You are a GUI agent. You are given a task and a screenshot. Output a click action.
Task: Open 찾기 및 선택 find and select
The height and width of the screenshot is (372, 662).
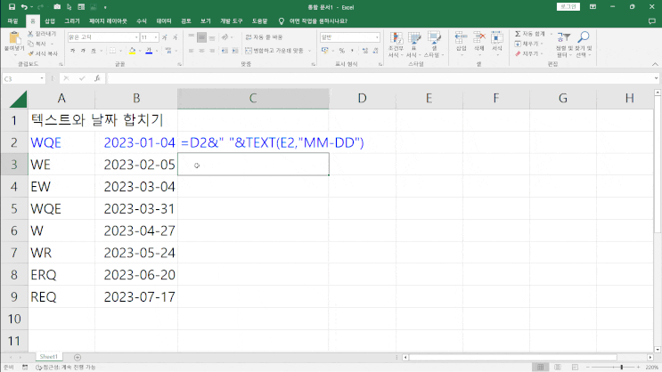pos(583,44)
